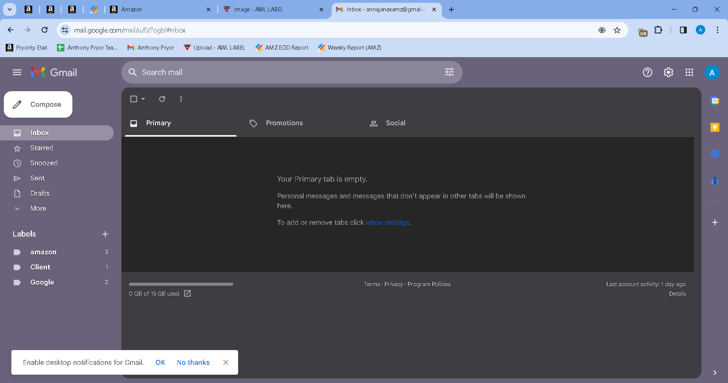Open the Inbox folder
Viewport: 728px width, 383px height.
click(57, 133)
